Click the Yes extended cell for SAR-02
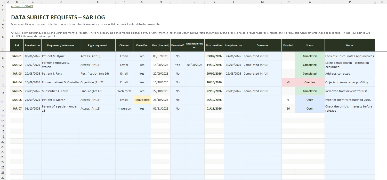387x180 pixels. pos(178,65)
